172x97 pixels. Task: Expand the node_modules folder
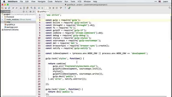(2, 19)
